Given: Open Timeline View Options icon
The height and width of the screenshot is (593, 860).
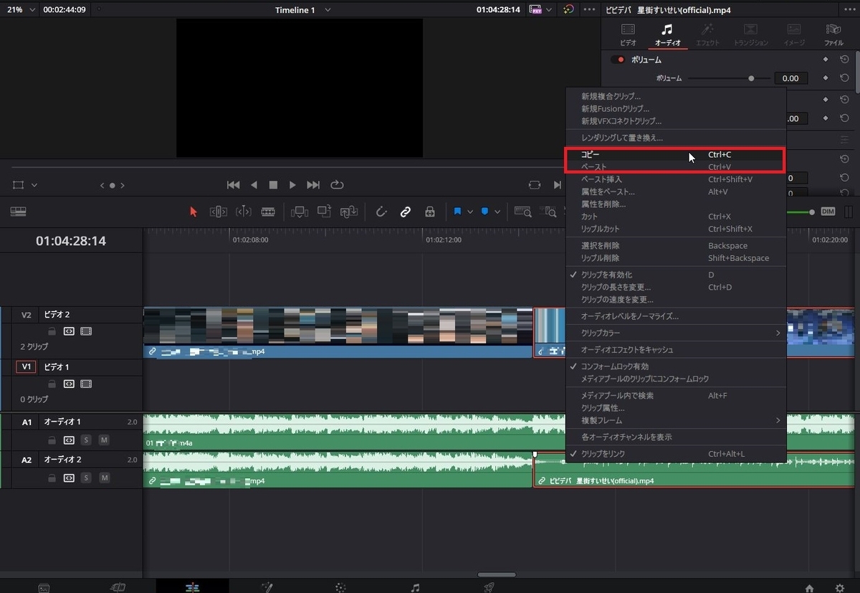Looking at the screenshot, I should tap(18, 212).
